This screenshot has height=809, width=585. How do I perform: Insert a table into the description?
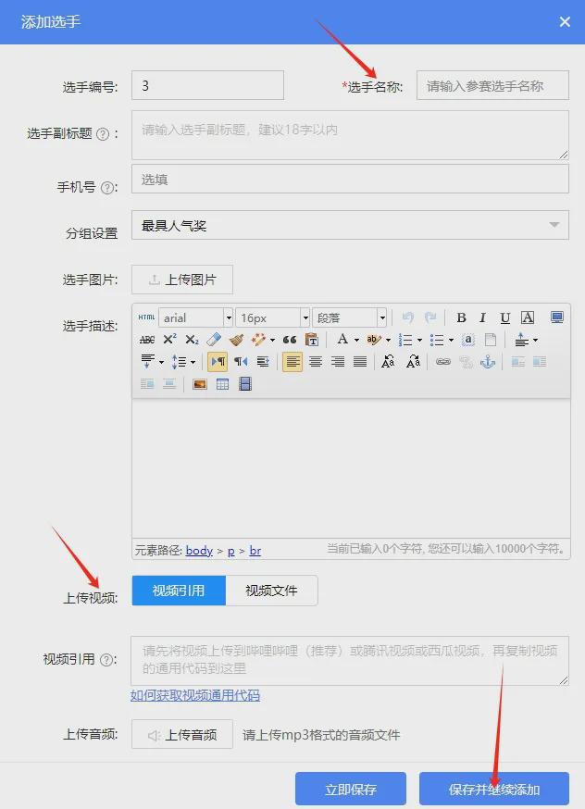(x=222, y=384)
